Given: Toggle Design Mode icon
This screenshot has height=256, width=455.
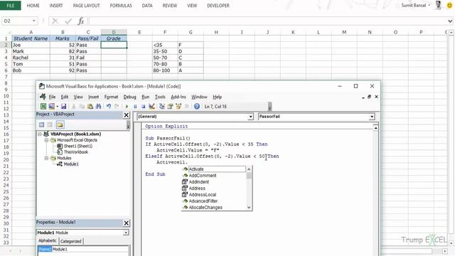Looking at the screenshot, I should coord(151,107).
